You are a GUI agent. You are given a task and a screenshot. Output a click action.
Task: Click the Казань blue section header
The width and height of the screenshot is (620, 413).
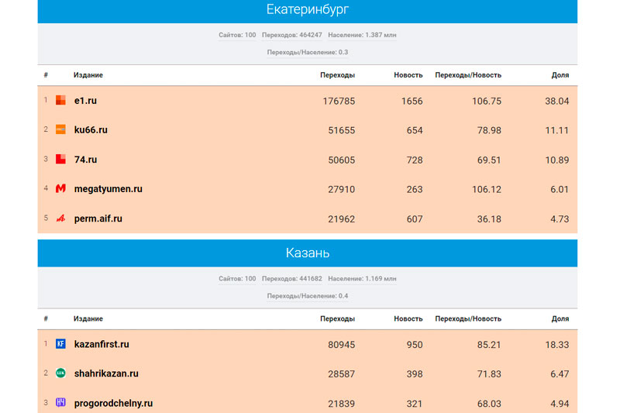pos(307,253)
